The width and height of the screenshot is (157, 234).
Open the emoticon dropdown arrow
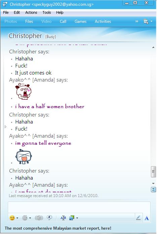coord(17,218)
